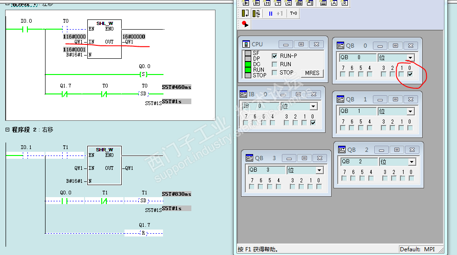Screen dimensions: 457x255
Task: Click the 16#0000 output value of SHL_W
Action: (x=134, y=37)
